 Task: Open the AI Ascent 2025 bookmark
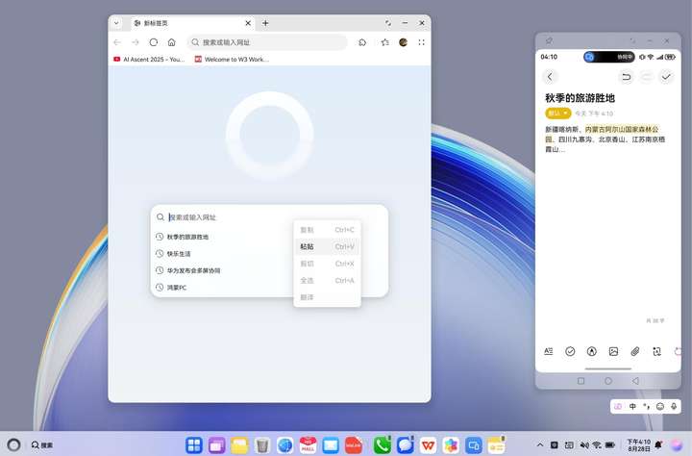[149, 59]
